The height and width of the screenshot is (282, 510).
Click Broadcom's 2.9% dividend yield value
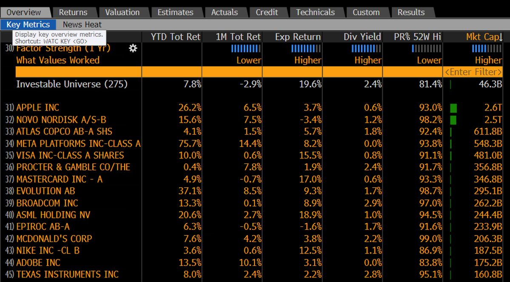pos(373,203)
